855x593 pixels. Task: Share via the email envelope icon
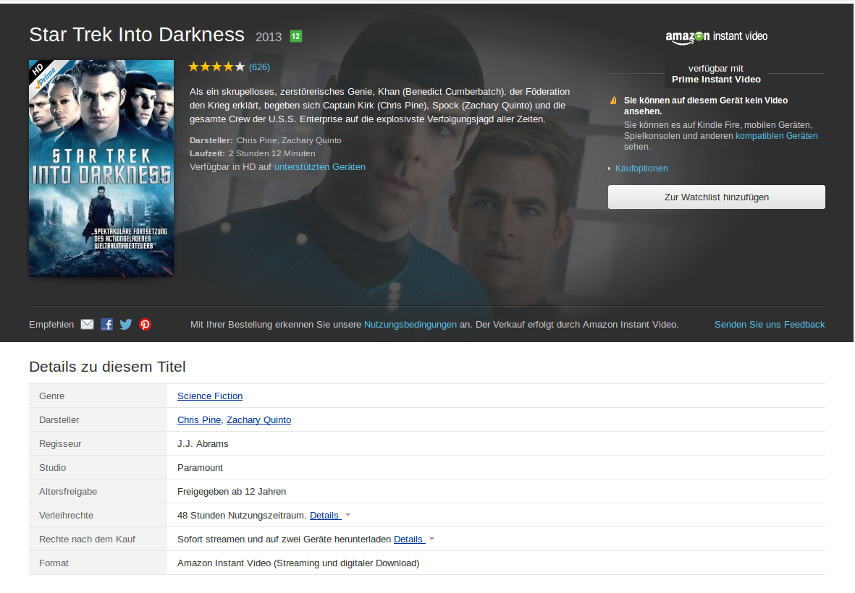point(88,325)
